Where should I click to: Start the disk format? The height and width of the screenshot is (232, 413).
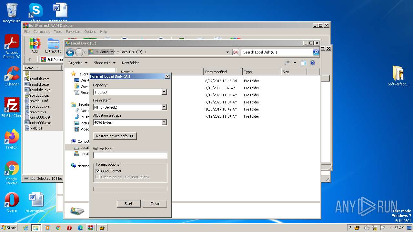(128, 204)
